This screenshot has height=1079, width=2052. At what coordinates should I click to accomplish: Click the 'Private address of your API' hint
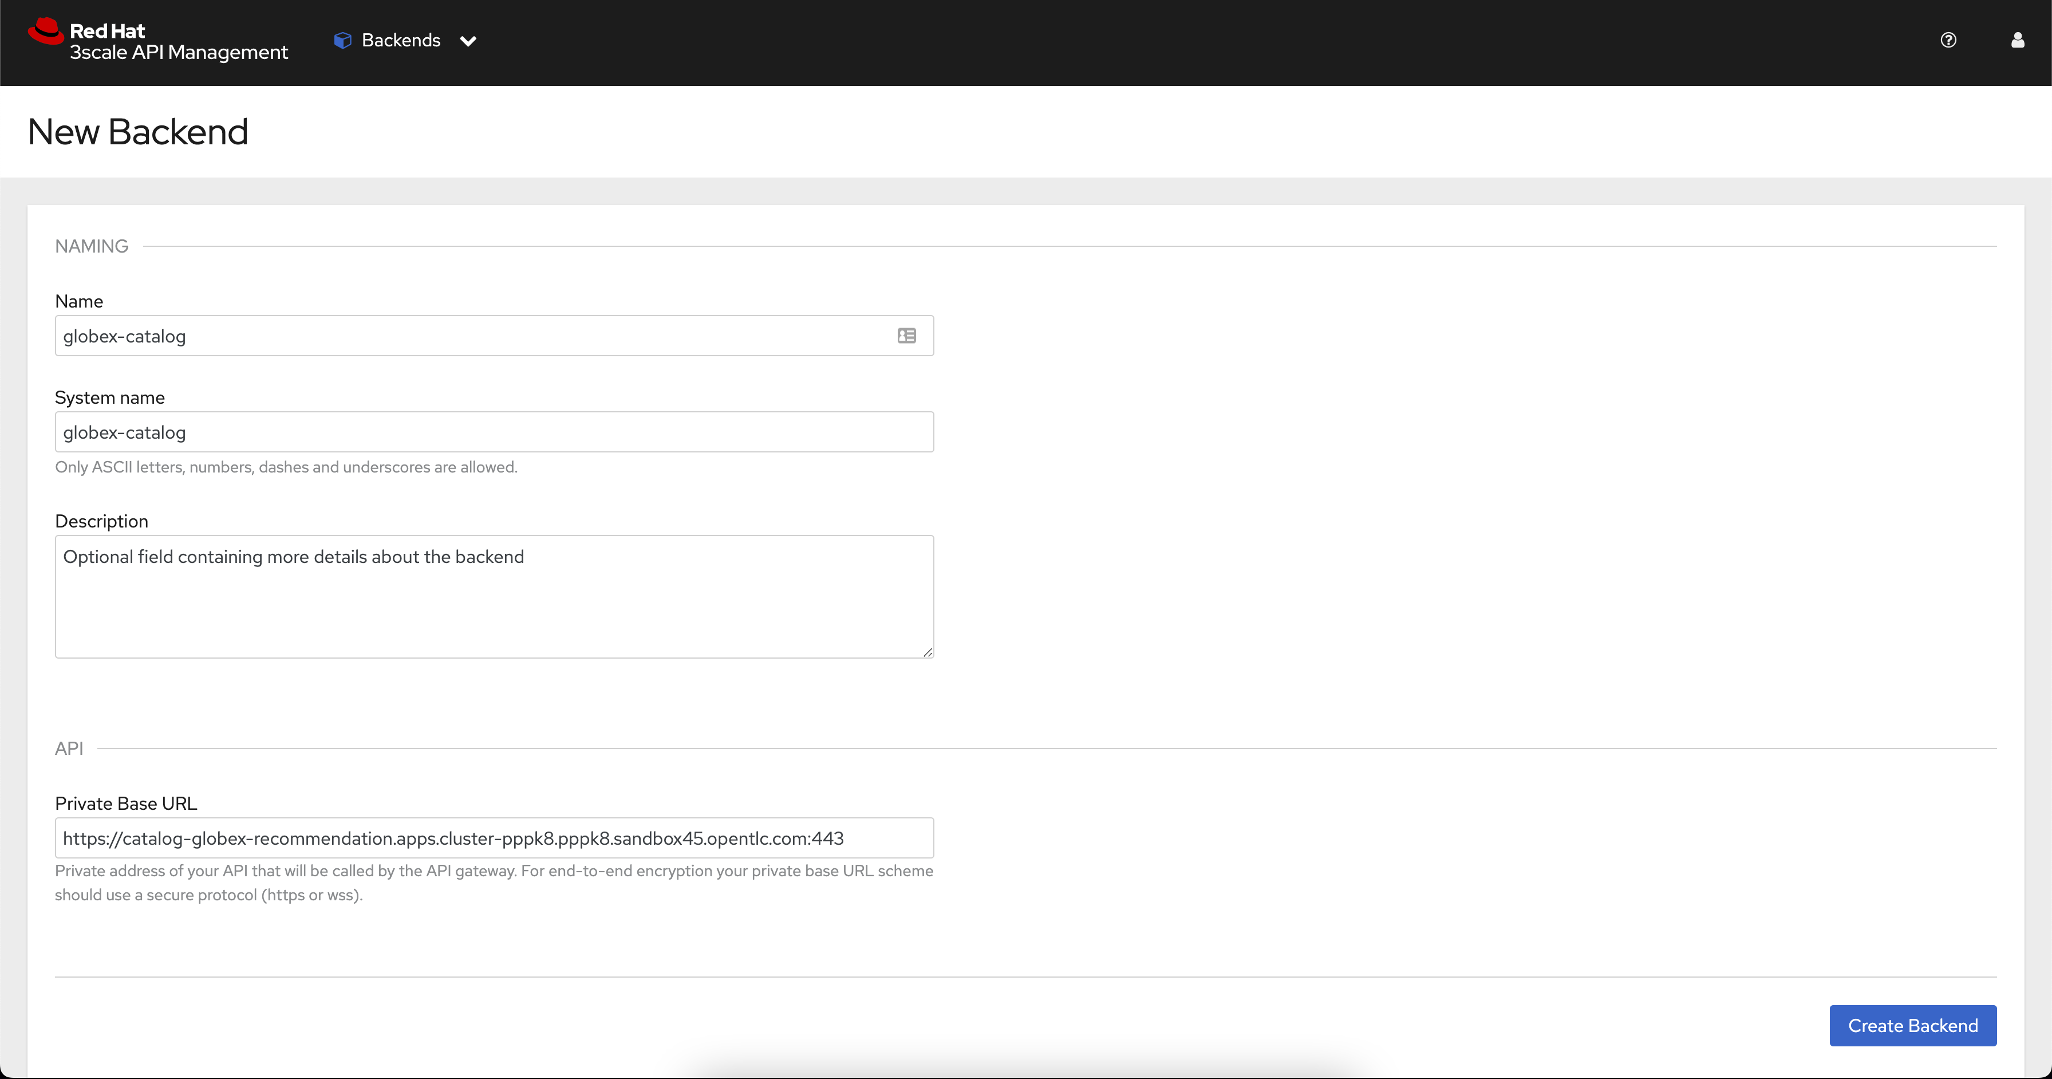[494, 883]
